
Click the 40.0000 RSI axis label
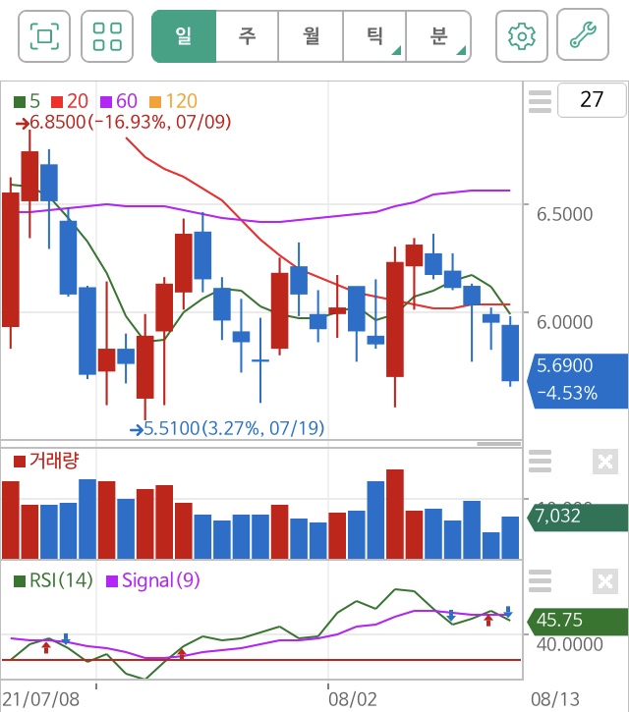pyautogui.click(x=569, y=644)
